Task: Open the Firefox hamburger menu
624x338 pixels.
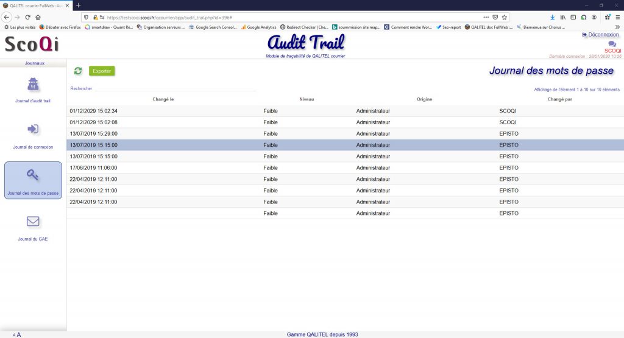Action: 617,17
